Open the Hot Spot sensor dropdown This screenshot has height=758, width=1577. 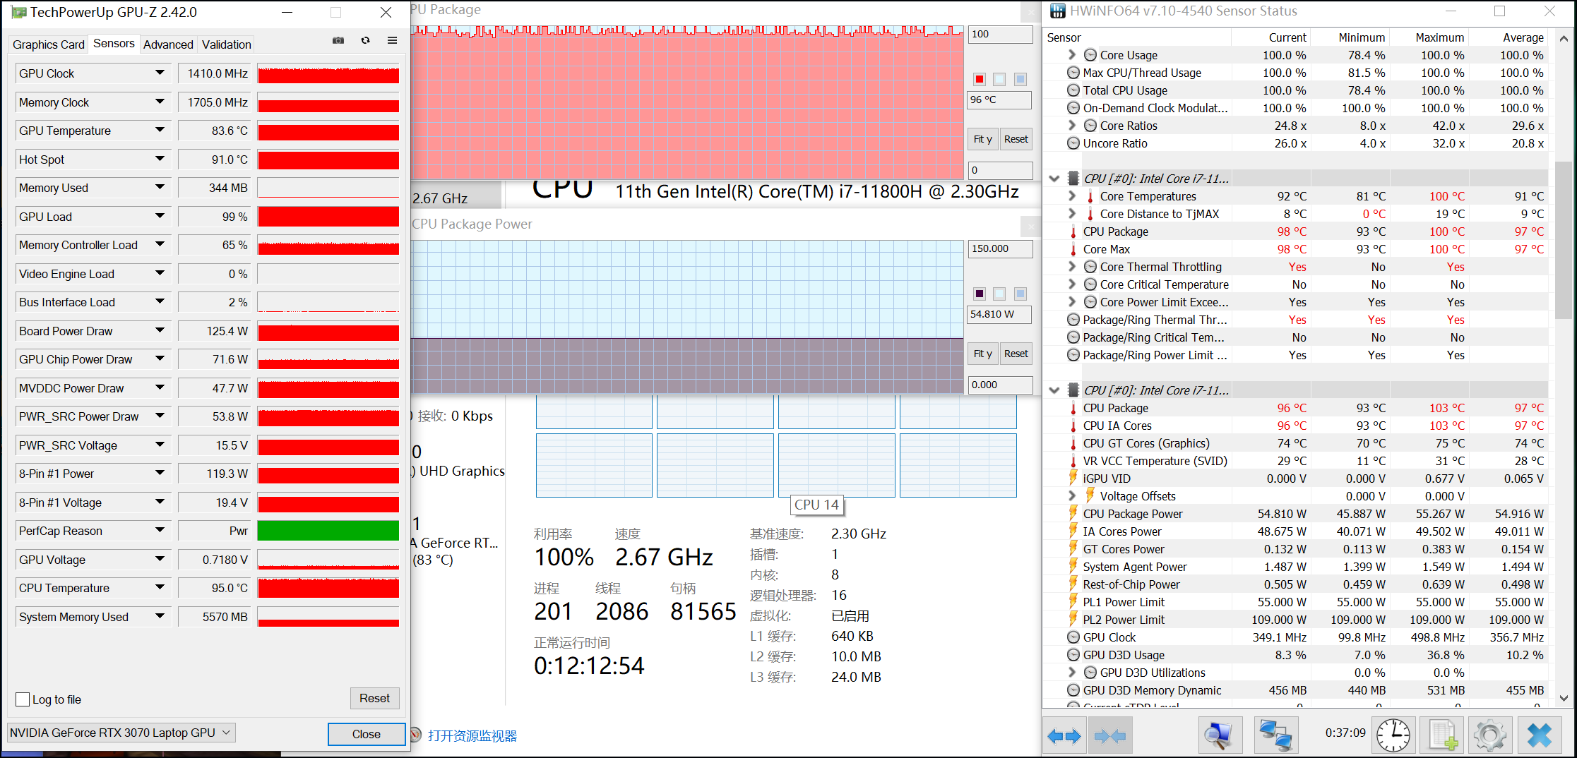coord(160,160)
